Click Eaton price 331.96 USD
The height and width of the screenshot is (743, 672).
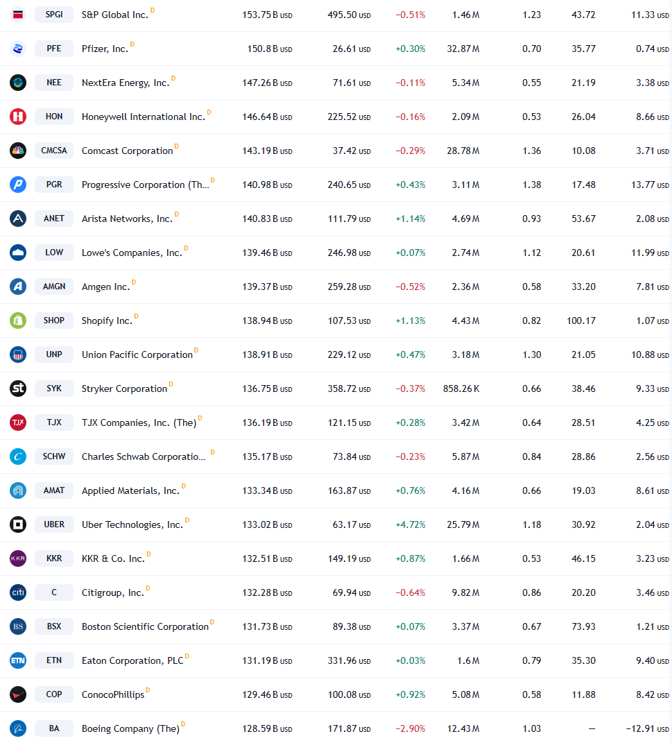tap(349, 660)
